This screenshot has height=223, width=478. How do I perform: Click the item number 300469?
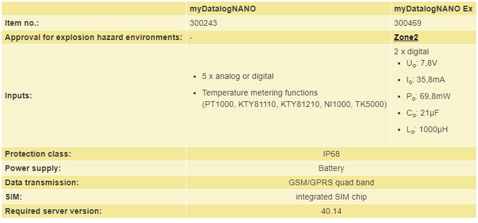pyautogui.click(x=408, y=23)
